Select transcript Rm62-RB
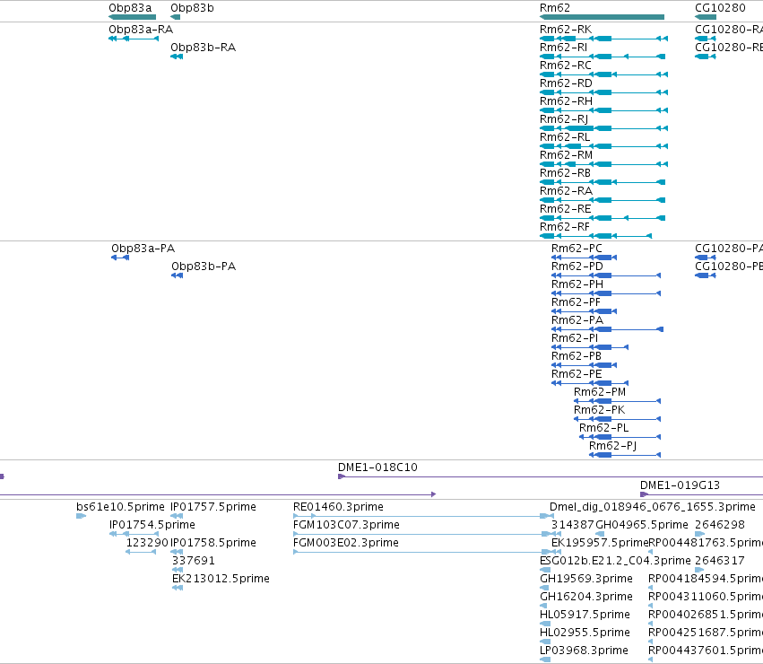The height and width of the screenshot is (664, 763). 565,173
